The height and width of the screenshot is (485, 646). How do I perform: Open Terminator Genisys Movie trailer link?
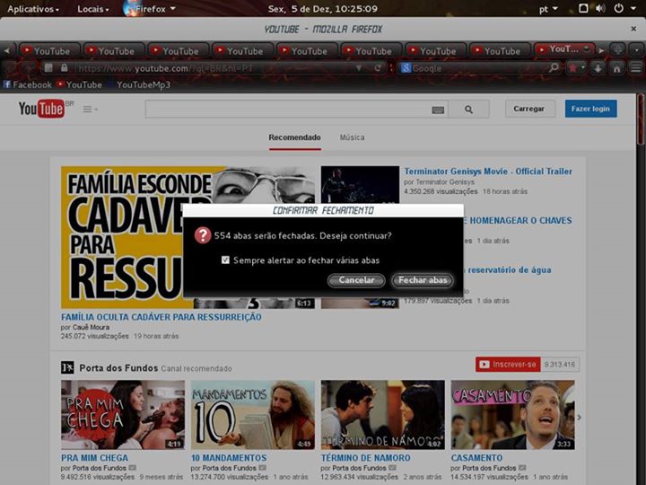tap(488, 172)
